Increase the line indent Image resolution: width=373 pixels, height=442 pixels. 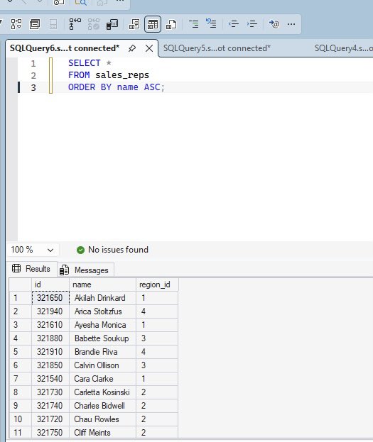pos(252,24)
